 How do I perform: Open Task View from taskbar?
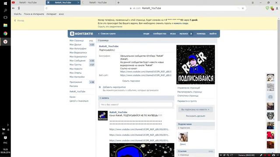tap(5, 17)
